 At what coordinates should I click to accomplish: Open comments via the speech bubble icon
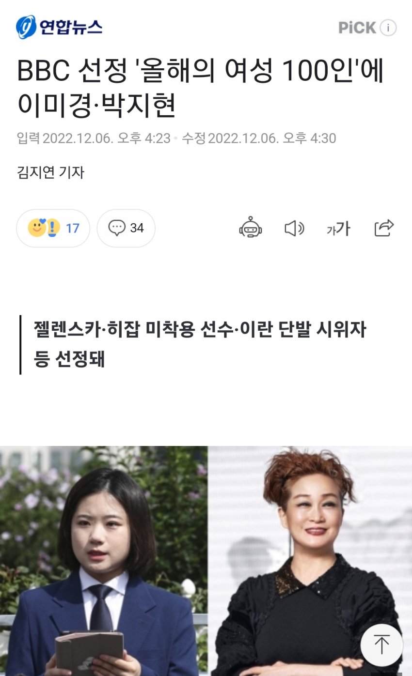click(x=117, y=228)
